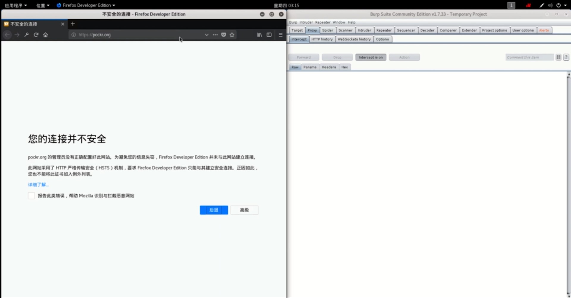The width and height of the screenshot is (571, 298).
Task: Click the Drop button in Burp
Action: click(337, 57)
